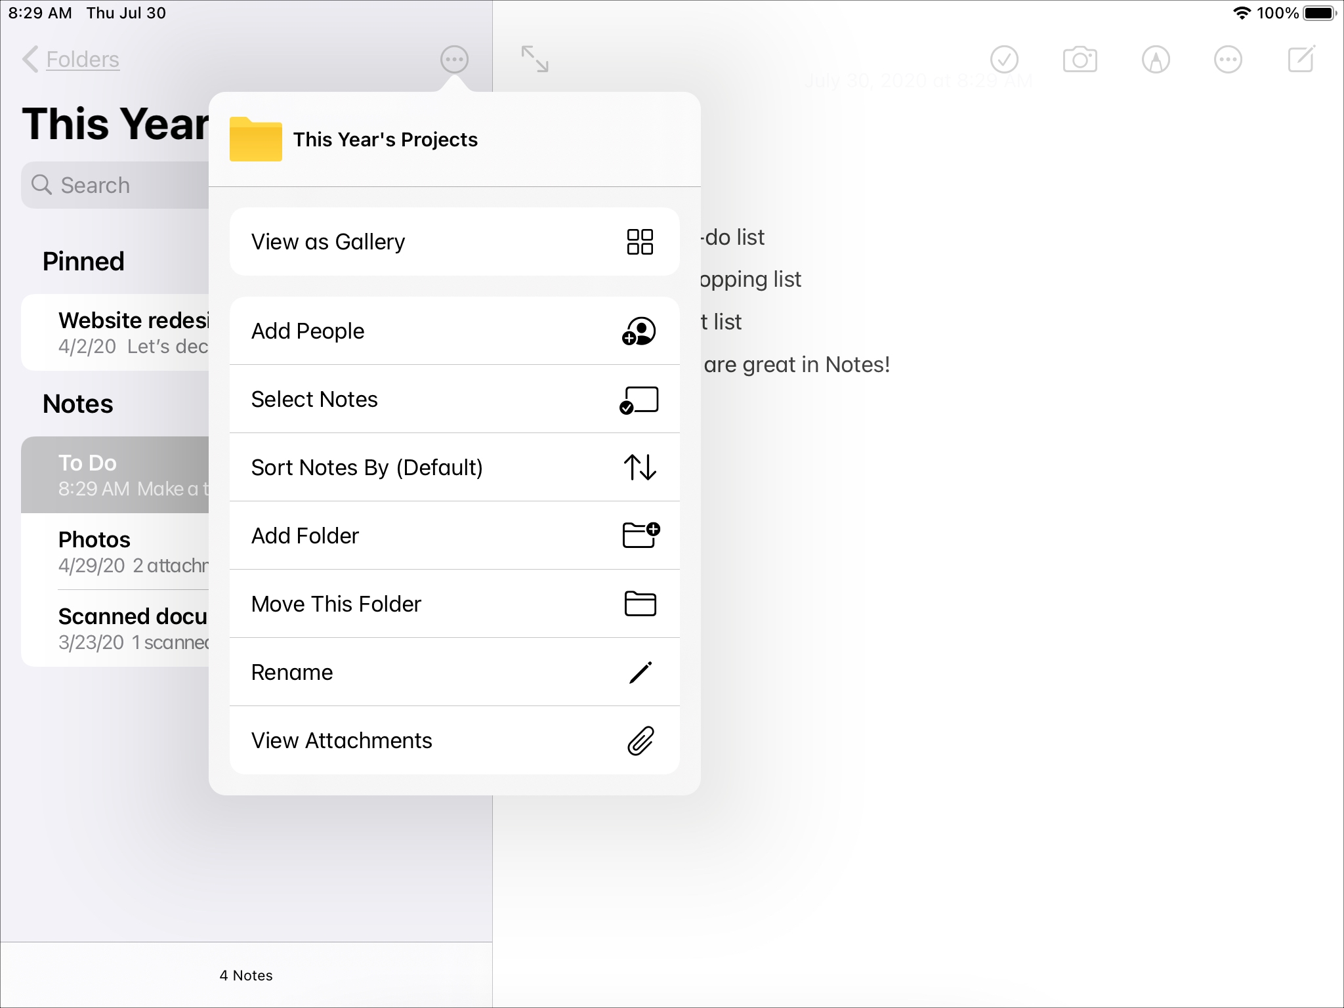Click the search magnifying glass icon
This screenshot has height=1008, width=1344.
coord(41,185)
